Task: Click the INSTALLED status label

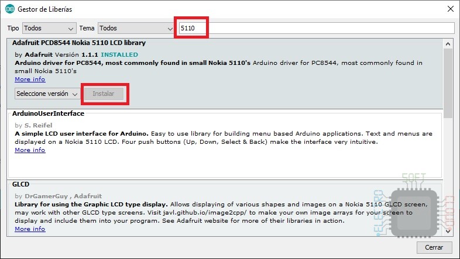Action: point(119,55)
